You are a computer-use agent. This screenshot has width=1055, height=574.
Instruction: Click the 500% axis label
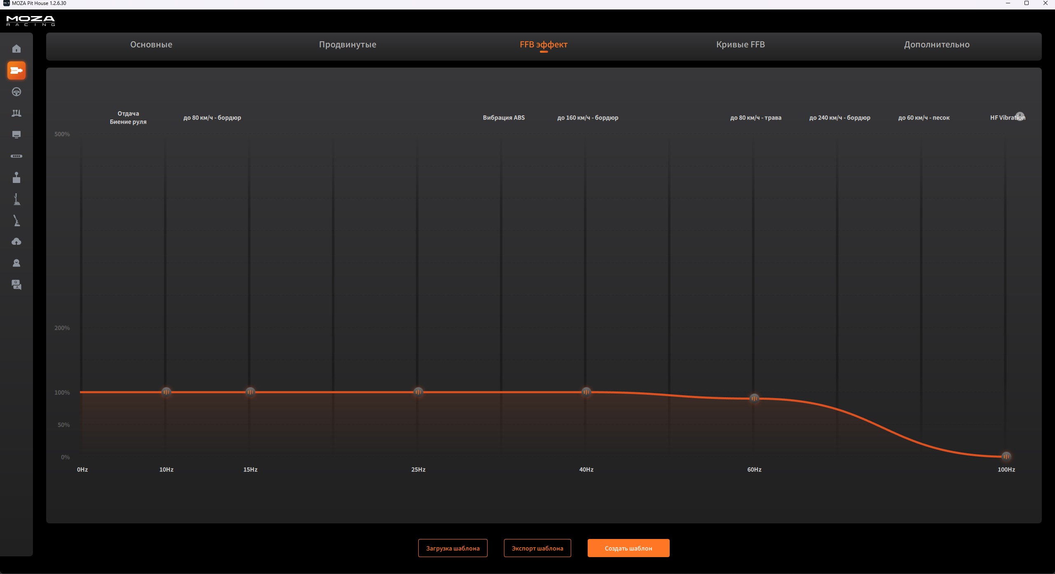point(62,134)
